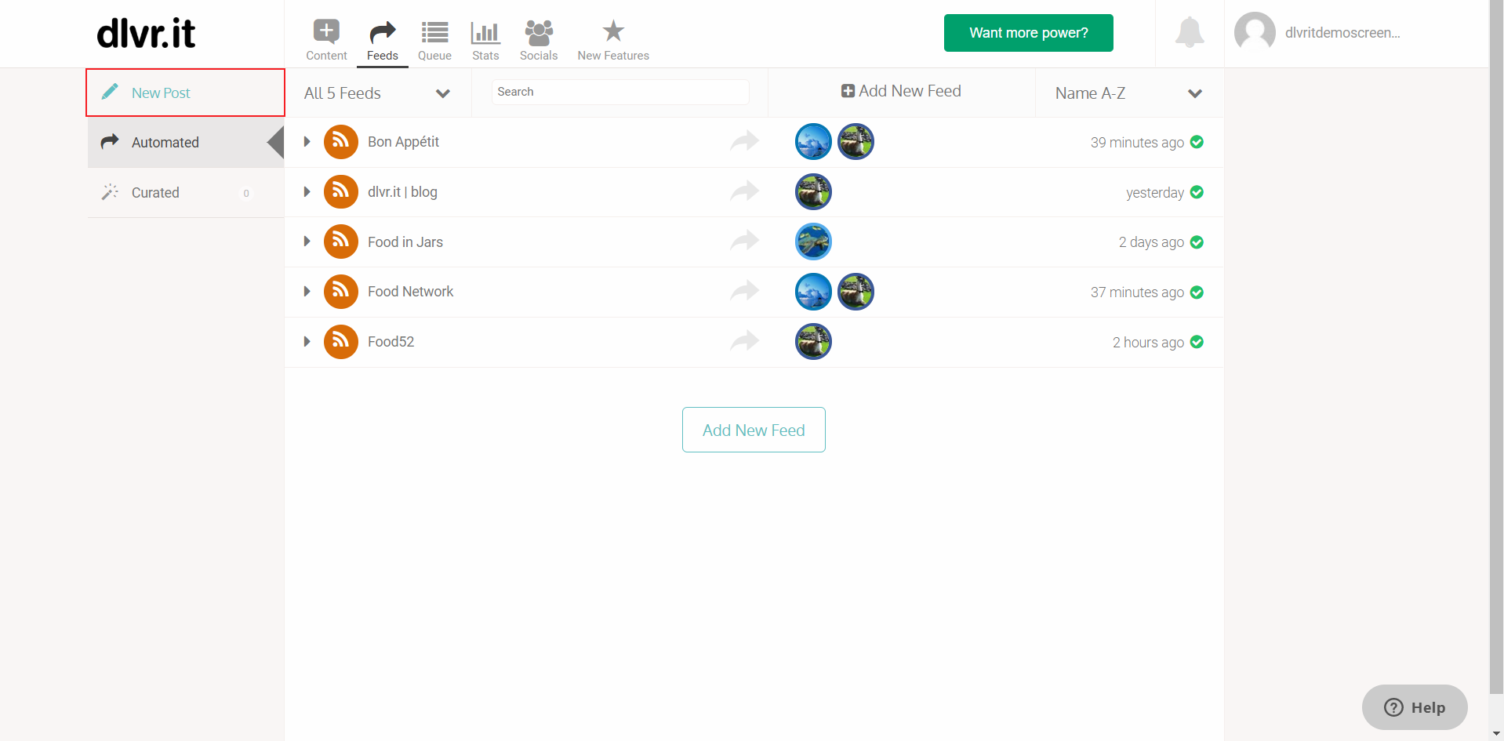
Task: Click the Want more power? button
Action: point(1028,33)
